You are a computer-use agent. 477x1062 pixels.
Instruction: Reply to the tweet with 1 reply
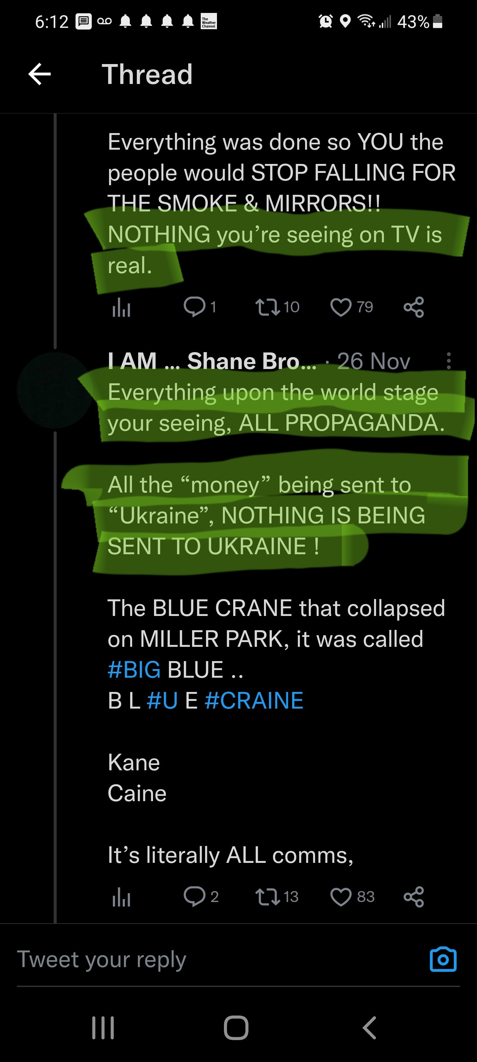tap(195, 307)
